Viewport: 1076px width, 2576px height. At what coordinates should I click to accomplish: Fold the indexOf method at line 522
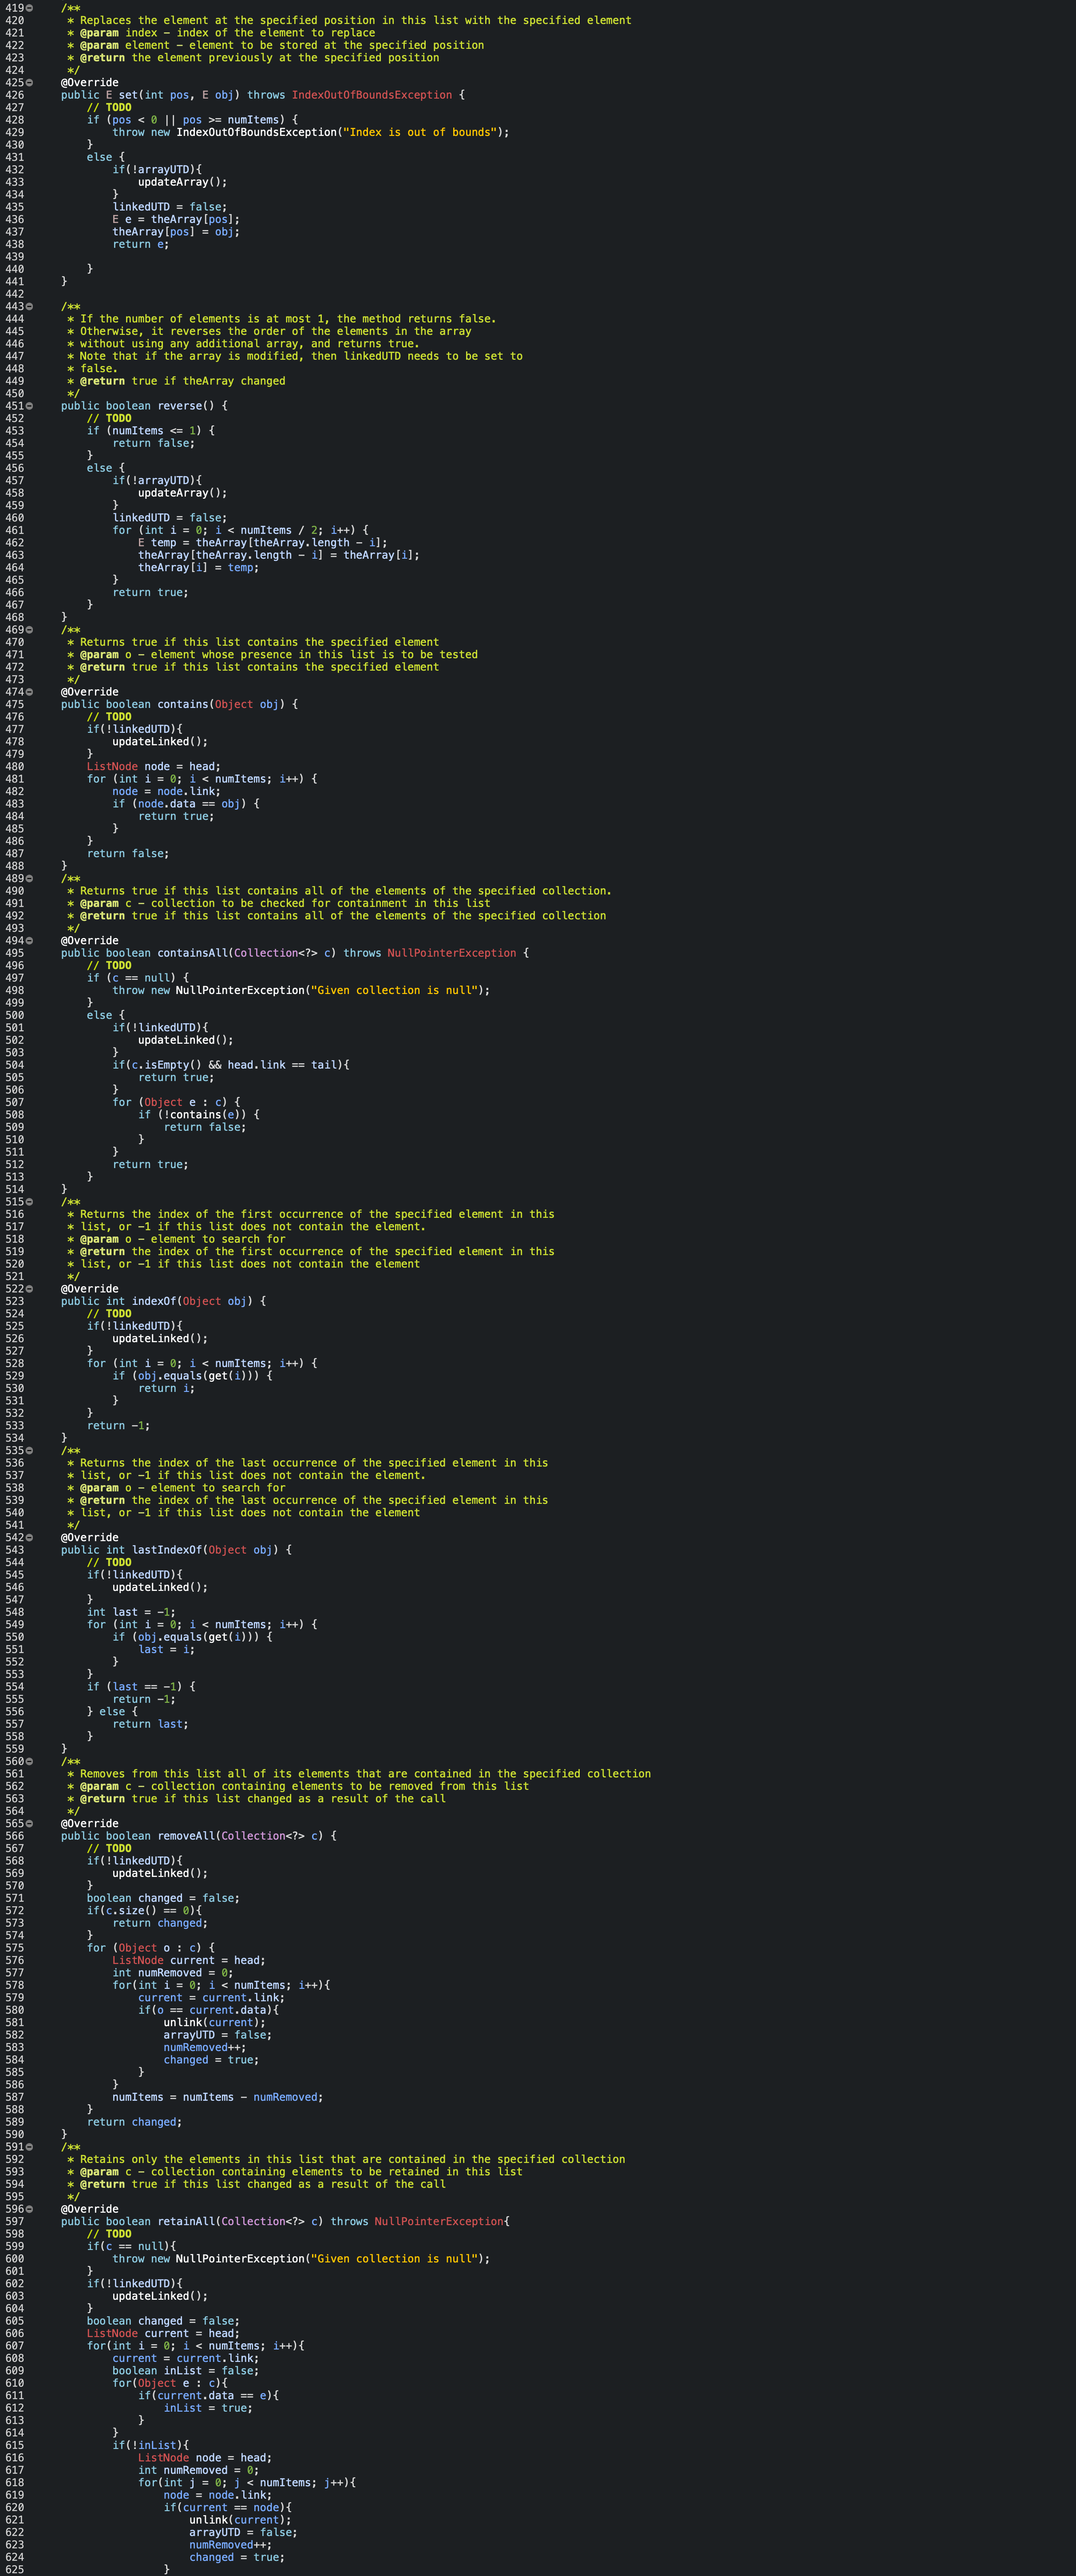click(x=29, y=1289)
